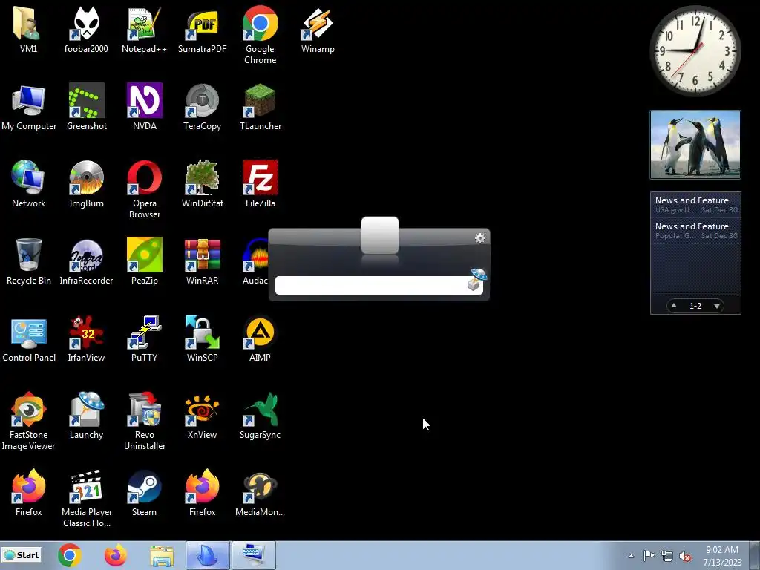760x570 pixels.
Task: Open Launchy options gear icon
Action: [x=480, y=238]
